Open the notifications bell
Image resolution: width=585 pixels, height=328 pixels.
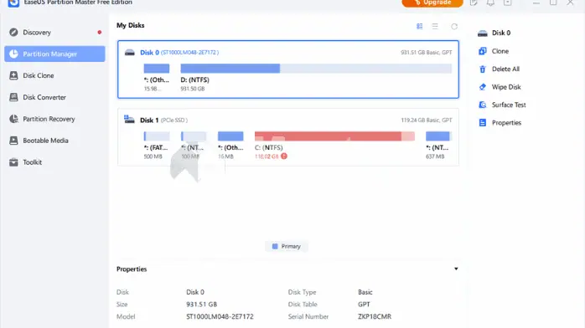pos(490,3)
